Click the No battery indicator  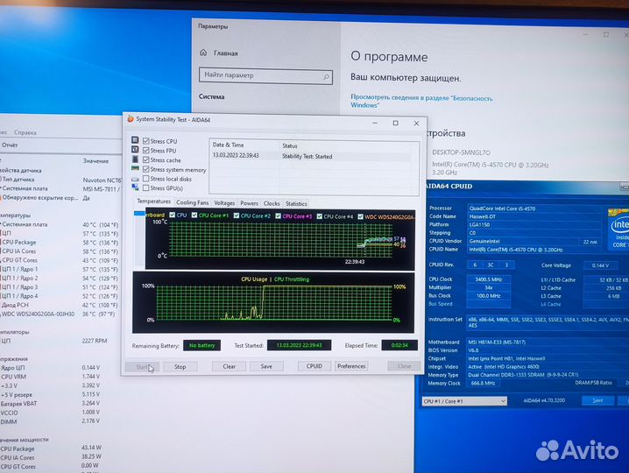click(x=201, y=345)
